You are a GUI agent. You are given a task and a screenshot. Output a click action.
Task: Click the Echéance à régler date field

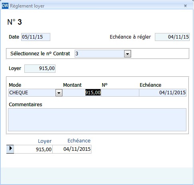click(172, 37)
